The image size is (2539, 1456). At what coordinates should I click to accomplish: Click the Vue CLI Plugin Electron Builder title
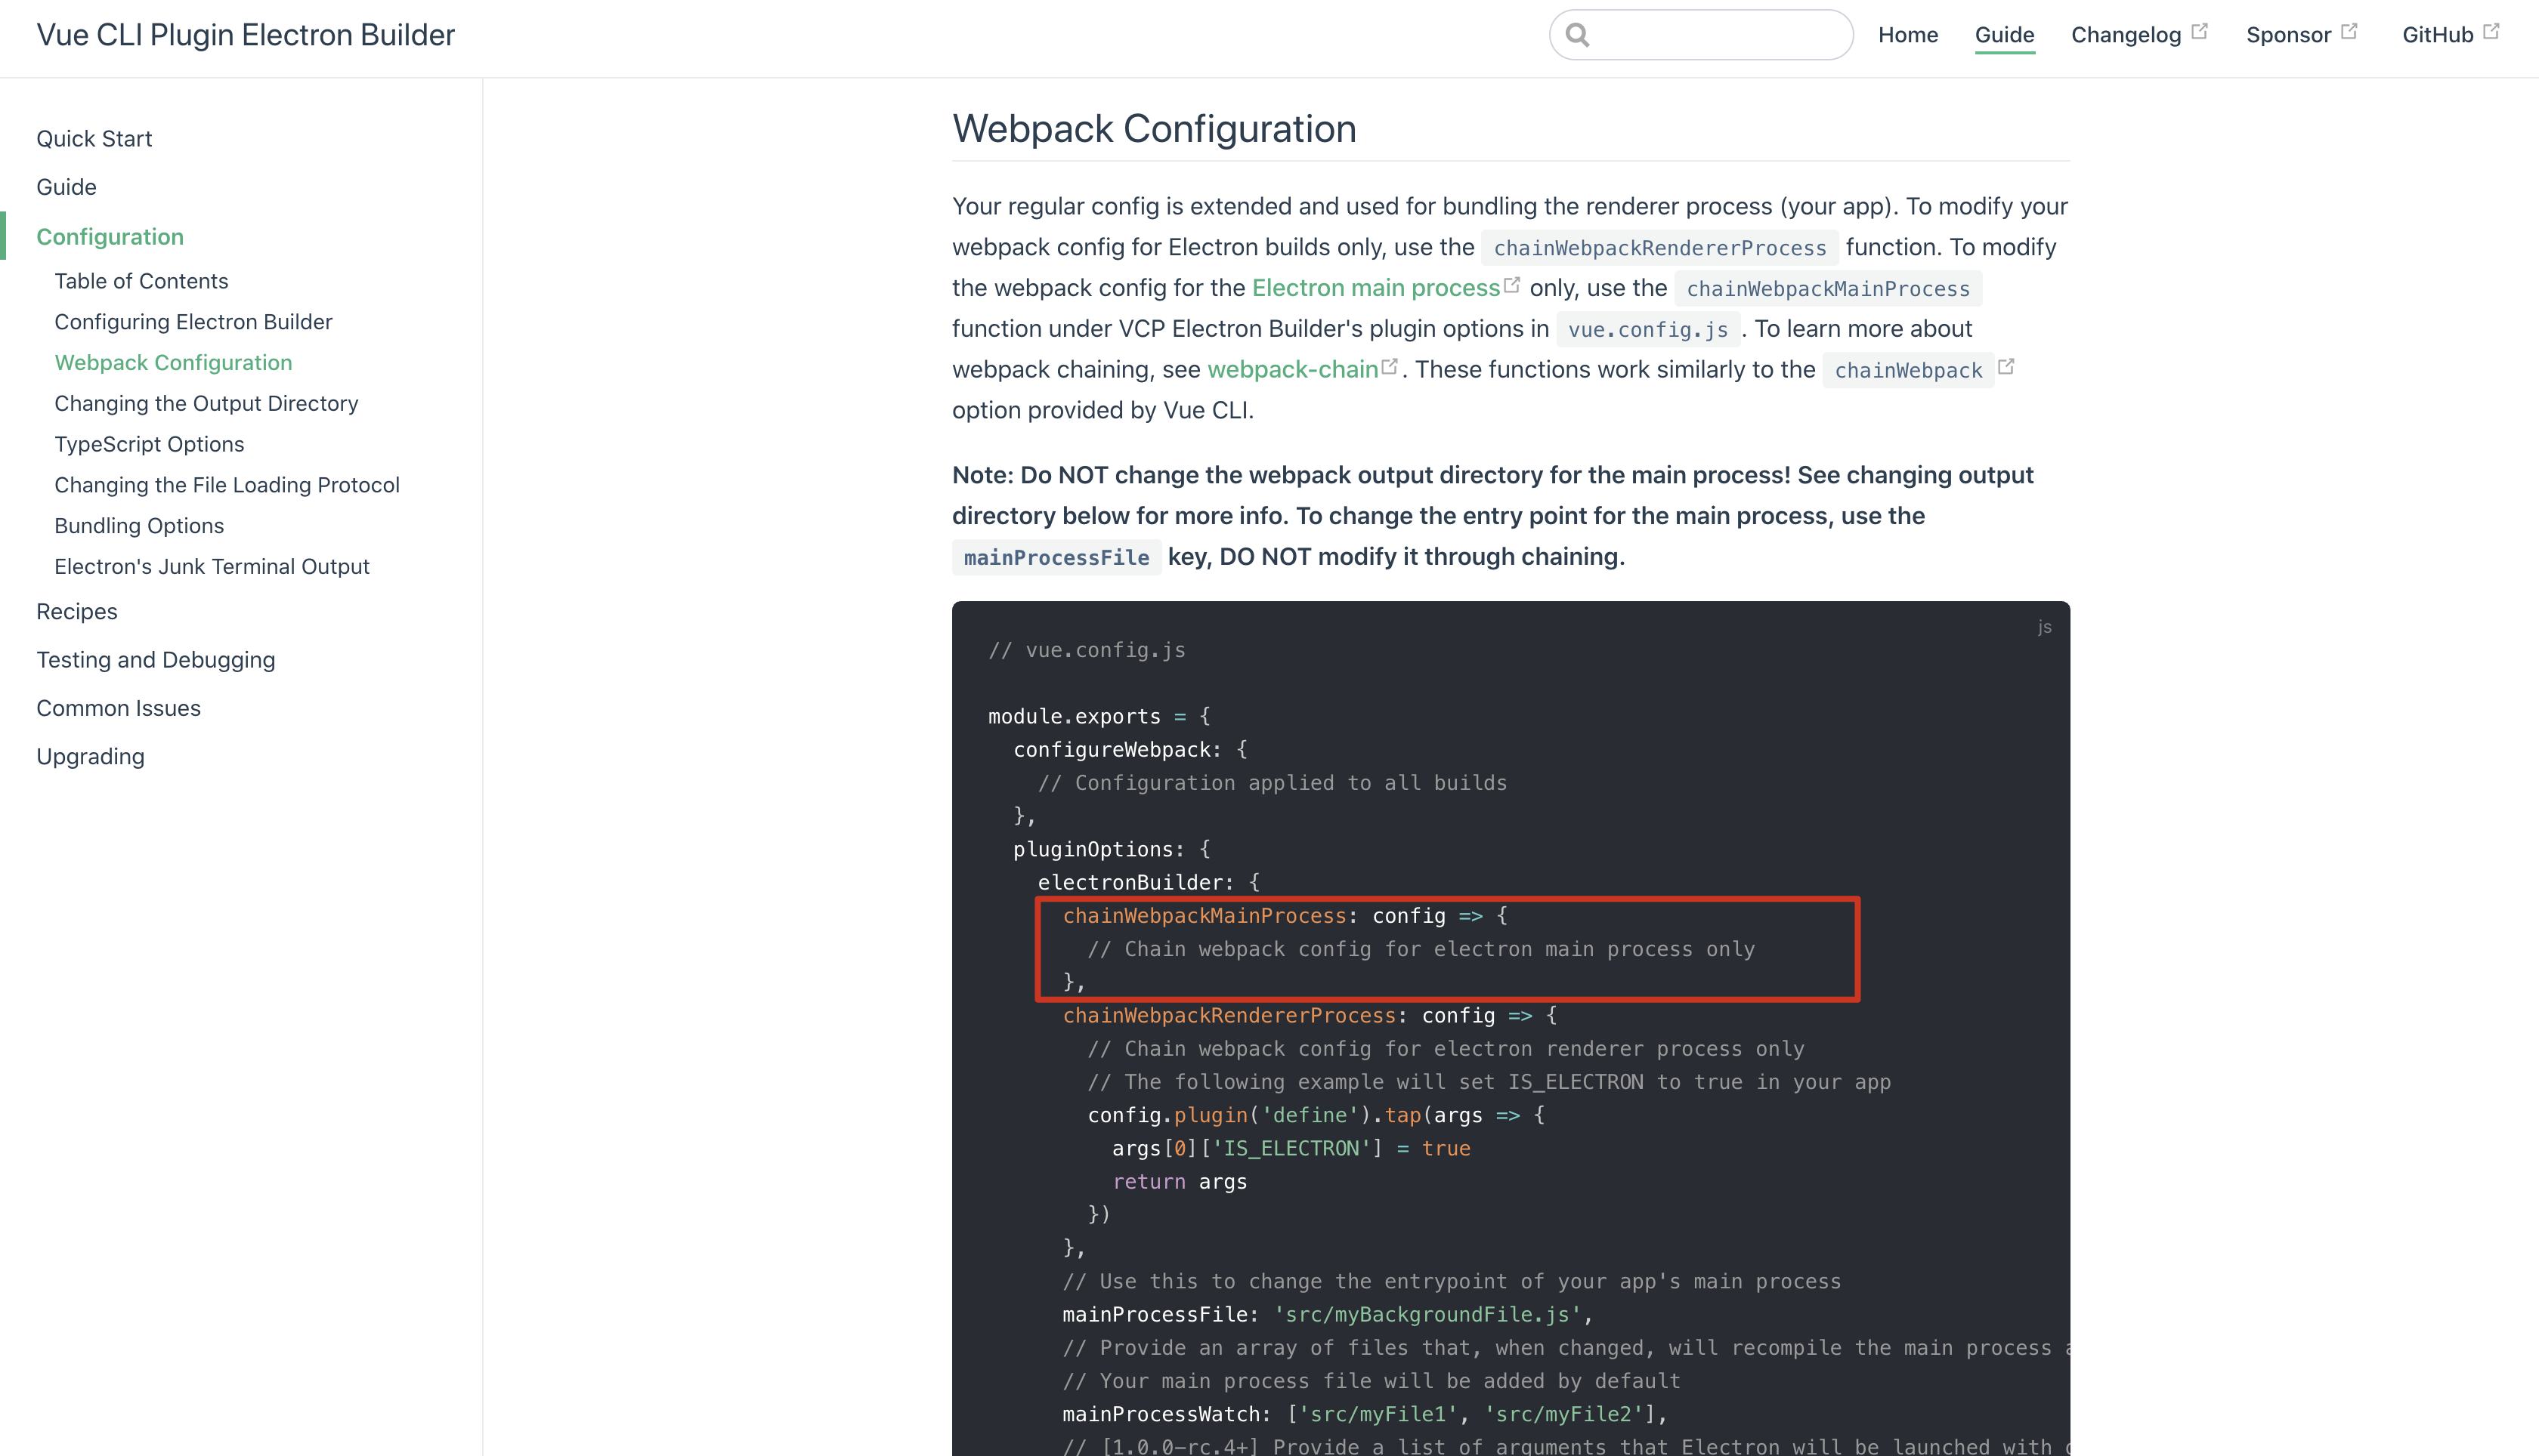coord(245,35)
